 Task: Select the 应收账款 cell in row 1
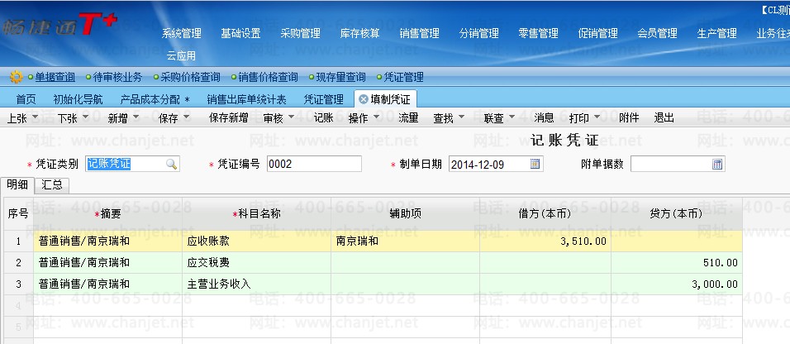point(256,241)
